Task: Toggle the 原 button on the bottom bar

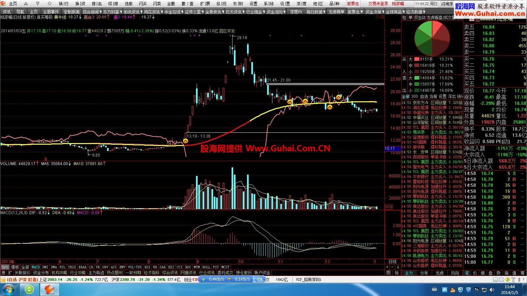Action: tap(3, 273)
